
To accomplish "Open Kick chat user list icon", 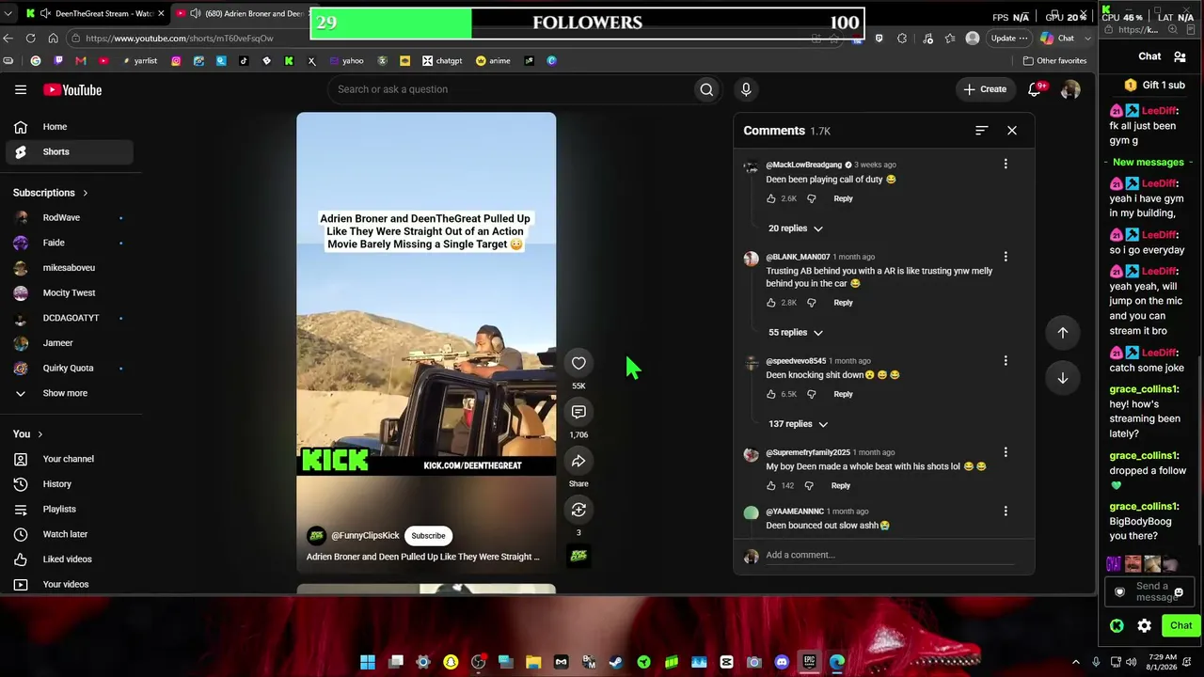I will click(1180, 56).
